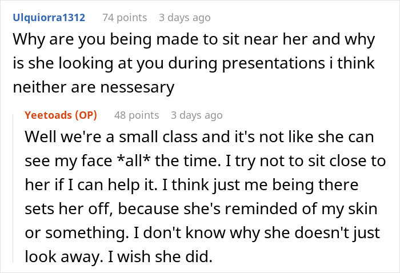Click the word 'presentations' in the top comment
This screenshot has width=400, height=273.
(x=274, y=63)
